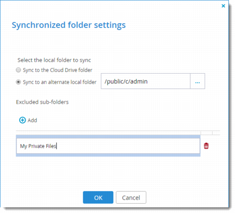
Task: Click the Select the local folder to sync label
Action: pyautogui.click(x=54, y=60)
